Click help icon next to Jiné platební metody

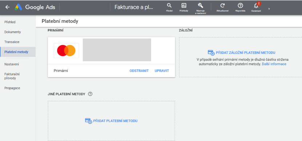90,94
